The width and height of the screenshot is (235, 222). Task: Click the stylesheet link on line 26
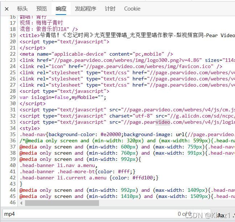tap(127, 79)
